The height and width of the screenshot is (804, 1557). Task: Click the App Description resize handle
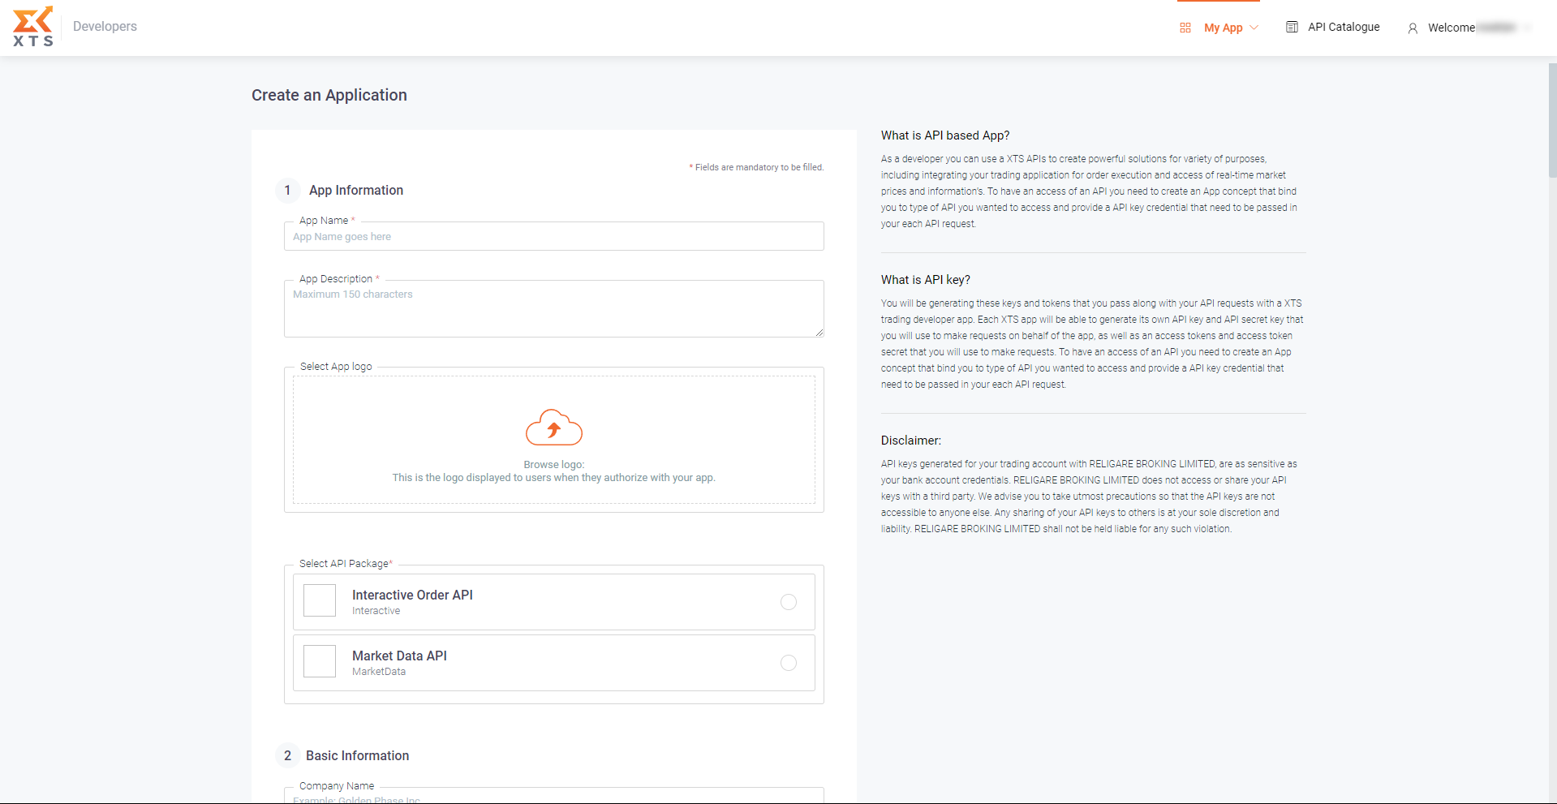tap(819, 332)
